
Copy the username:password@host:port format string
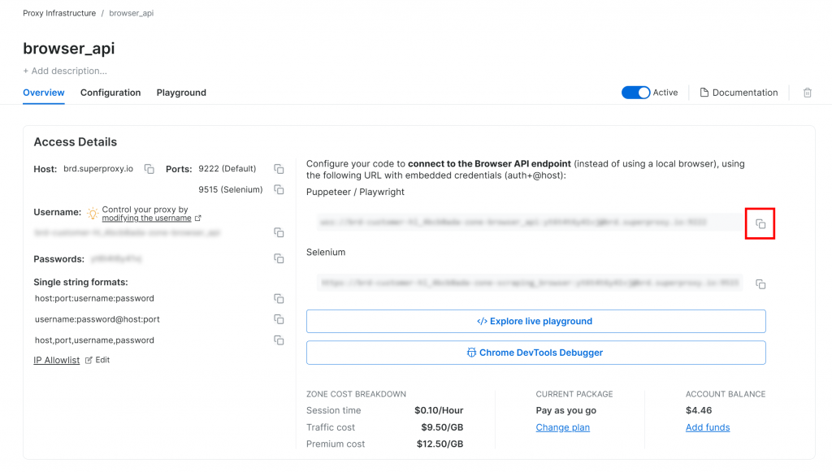click(279, 319)
